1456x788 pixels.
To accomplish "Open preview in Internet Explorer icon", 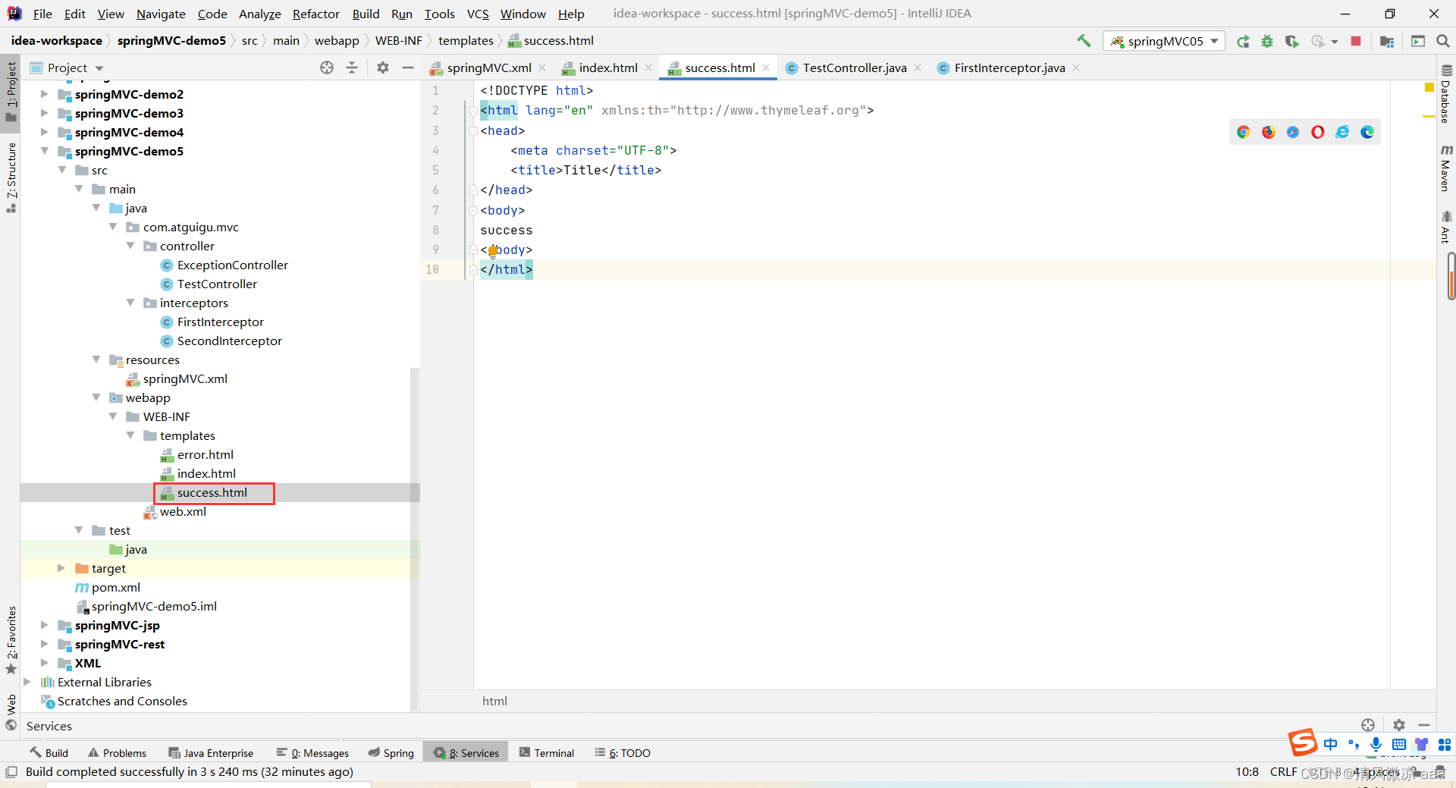I will pos(1342,132).
